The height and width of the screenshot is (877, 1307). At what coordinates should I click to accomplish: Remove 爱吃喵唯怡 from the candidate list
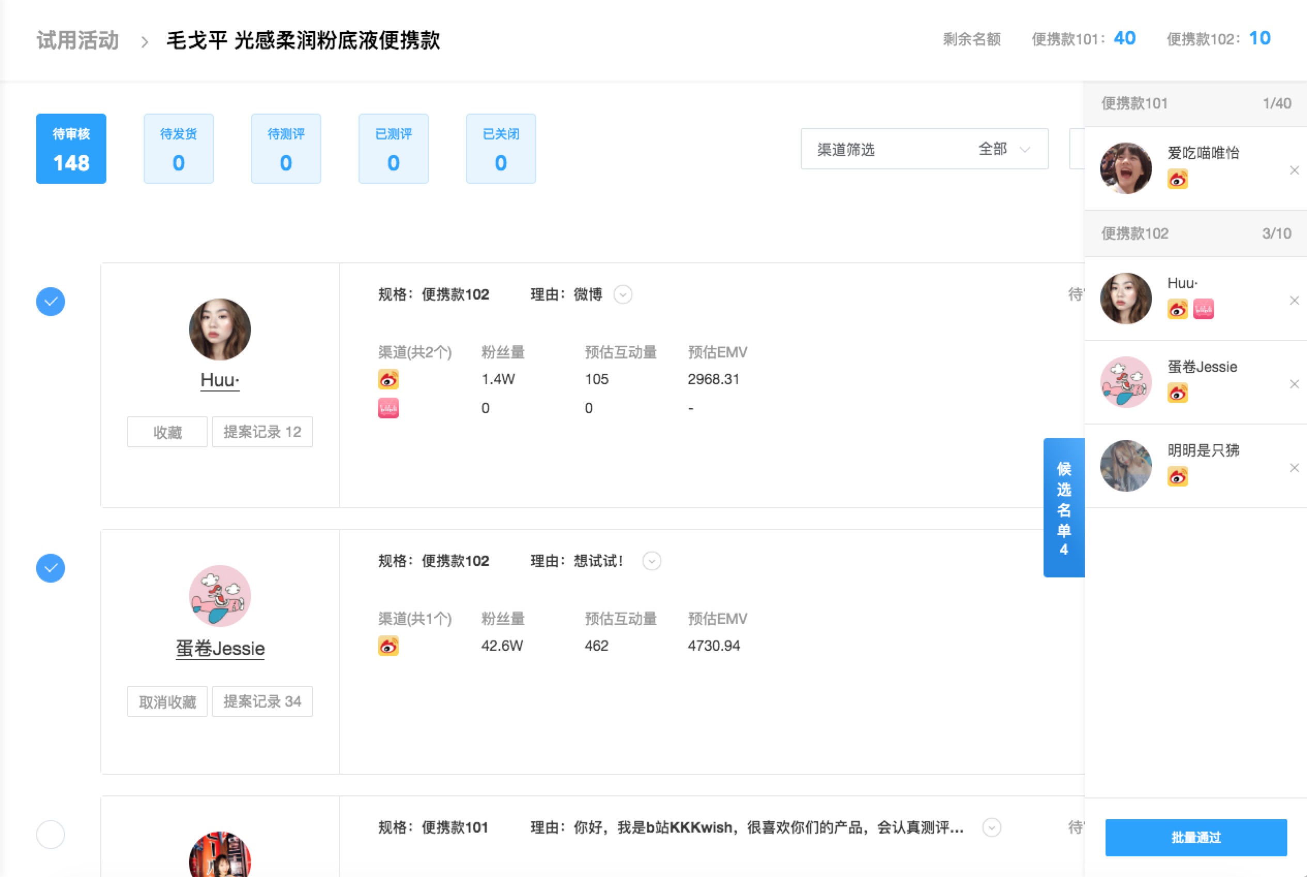click(1294, 170)
